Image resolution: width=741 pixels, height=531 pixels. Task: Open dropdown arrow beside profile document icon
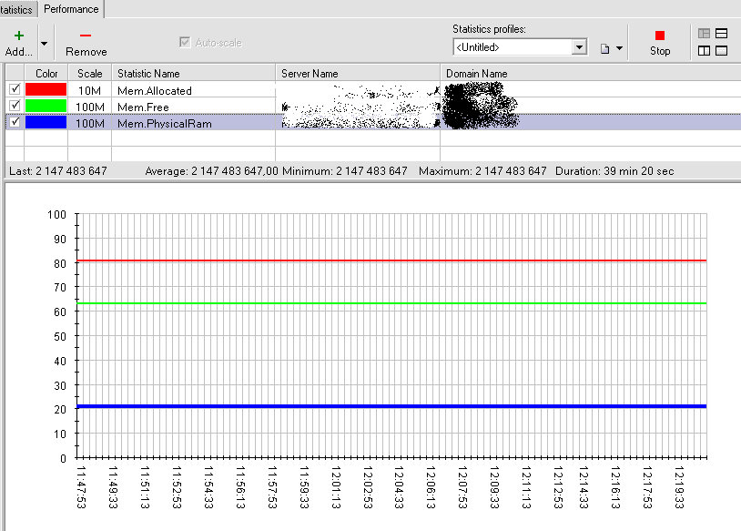point(620,48)
